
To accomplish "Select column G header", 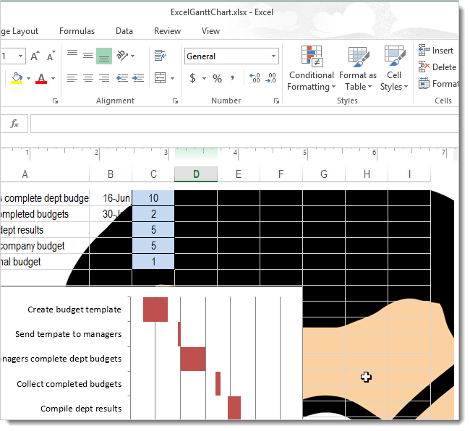I will click(x=324, y=174).
